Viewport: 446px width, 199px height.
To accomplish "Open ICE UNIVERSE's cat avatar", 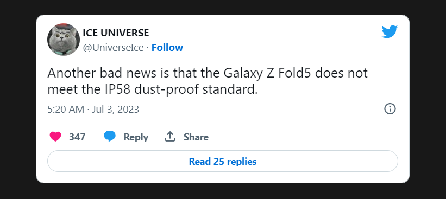I will tap(64, 40).
